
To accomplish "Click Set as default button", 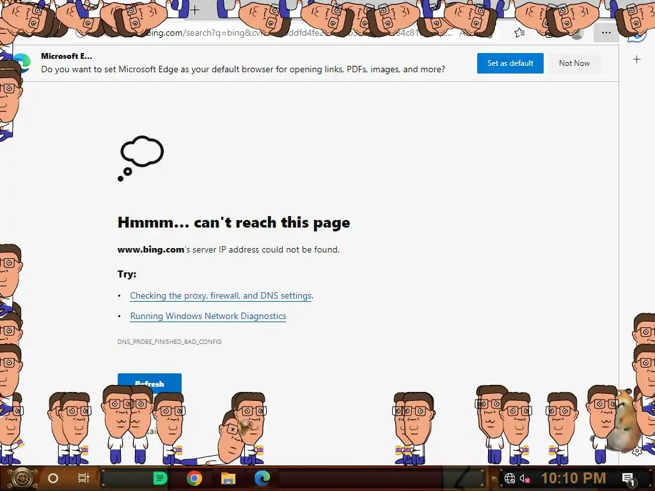I will (510, 63).
